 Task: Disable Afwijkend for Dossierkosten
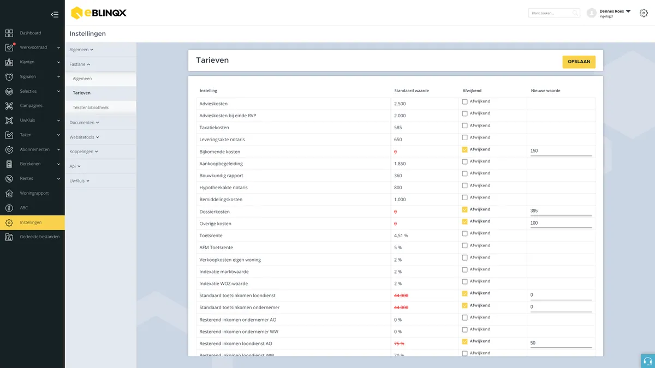(x=465, y=210)
